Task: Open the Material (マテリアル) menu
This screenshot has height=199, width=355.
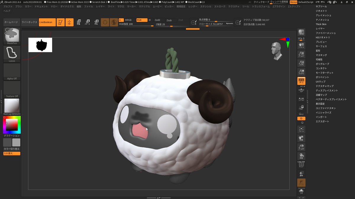Action: (144, 6)
